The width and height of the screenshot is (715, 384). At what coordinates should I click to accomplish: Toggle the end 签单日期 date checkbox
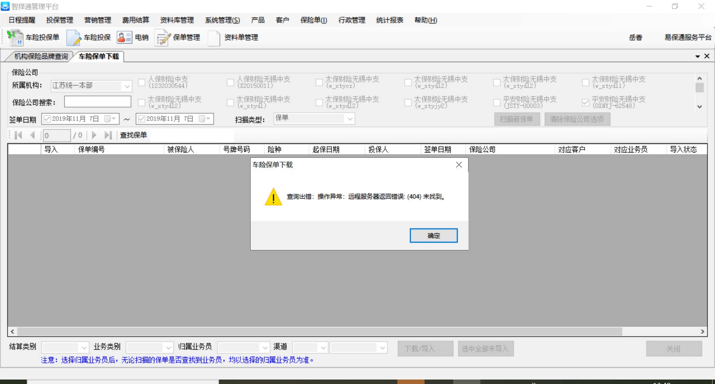pos(142,119)
